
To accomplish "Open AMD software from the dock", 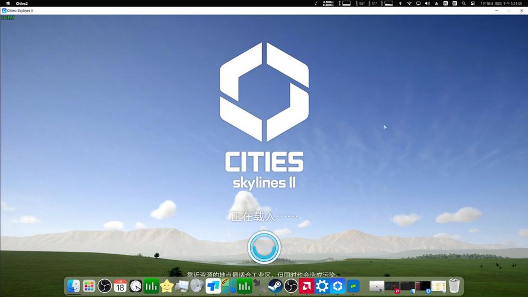I will pyautogui.click(x=306, y=286).
